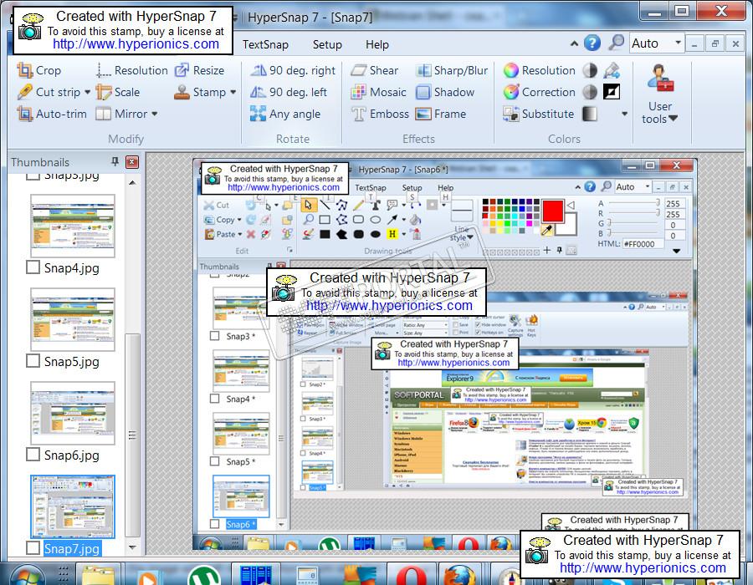Select the Snap6.jpg thumbnail
This screenshot has height=585, width=753.
tap(73, 413)
